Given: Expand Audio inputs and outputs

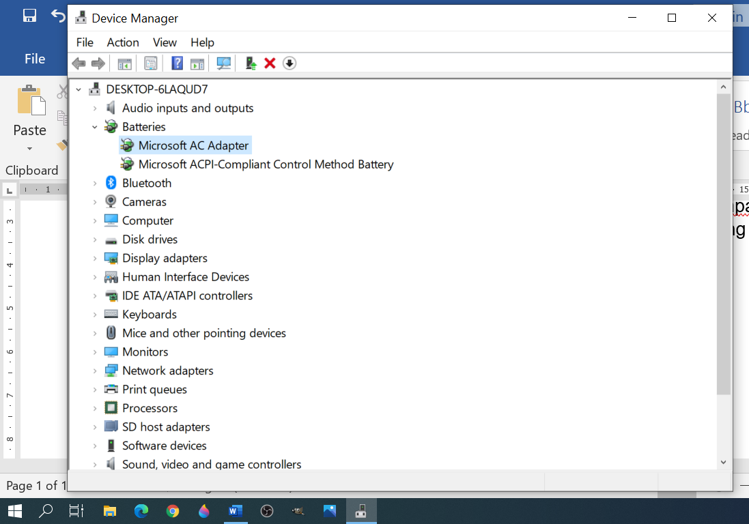Looking at the screenshot, I should (95, 108).
